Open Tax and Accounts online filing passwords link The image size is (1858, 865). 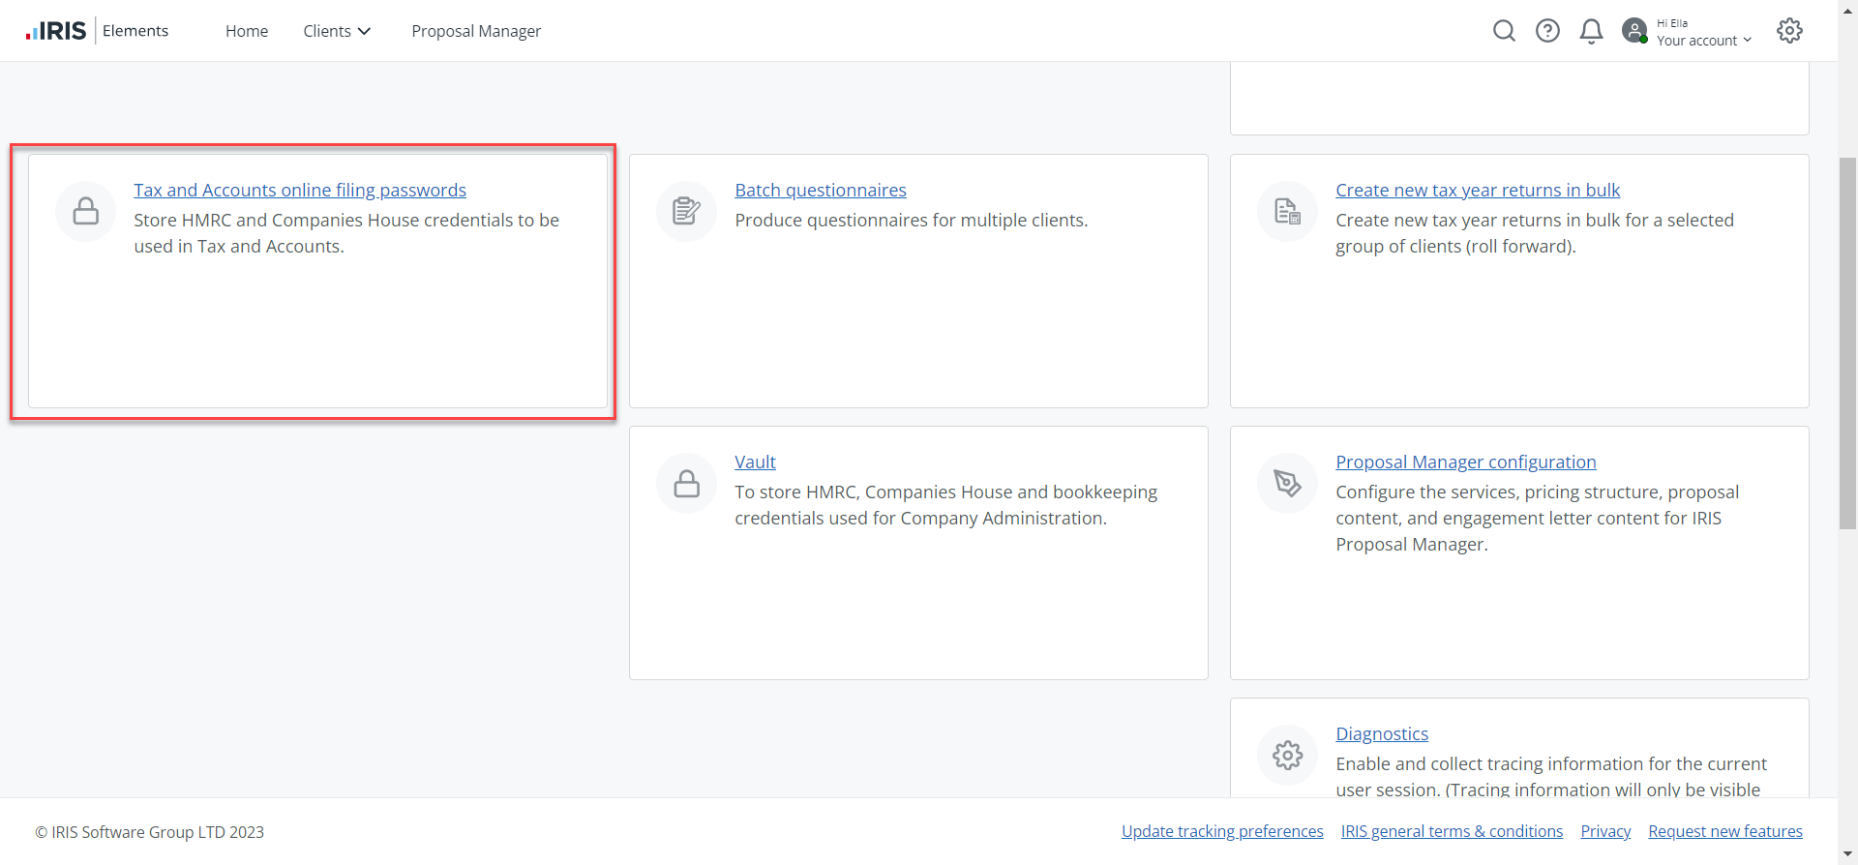click(300, 191)
